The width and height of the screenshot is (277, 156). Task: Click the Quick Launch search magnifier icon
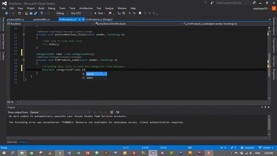(254, 3)
